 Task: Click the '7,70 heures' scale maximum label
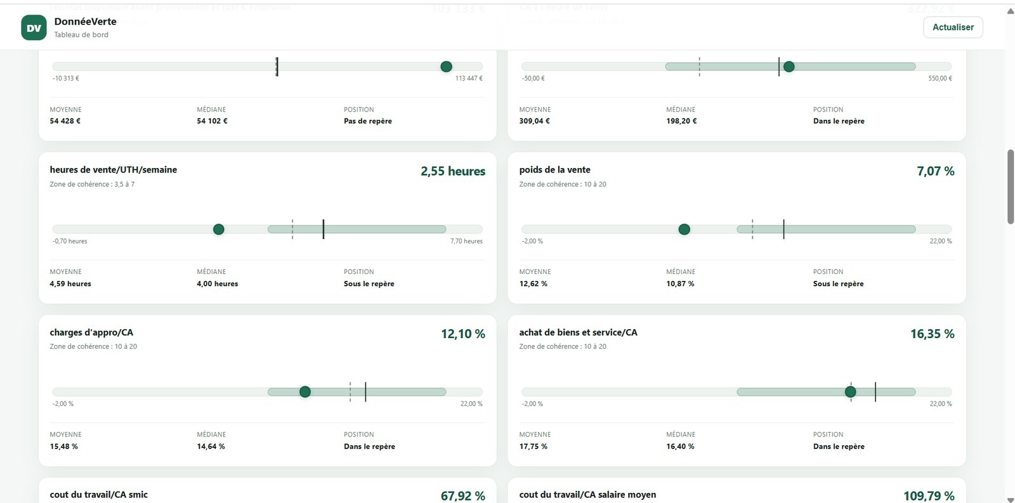click(466, 242)
